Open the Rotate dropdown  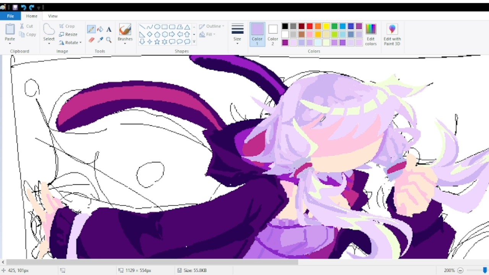click(x=70, y=42)
